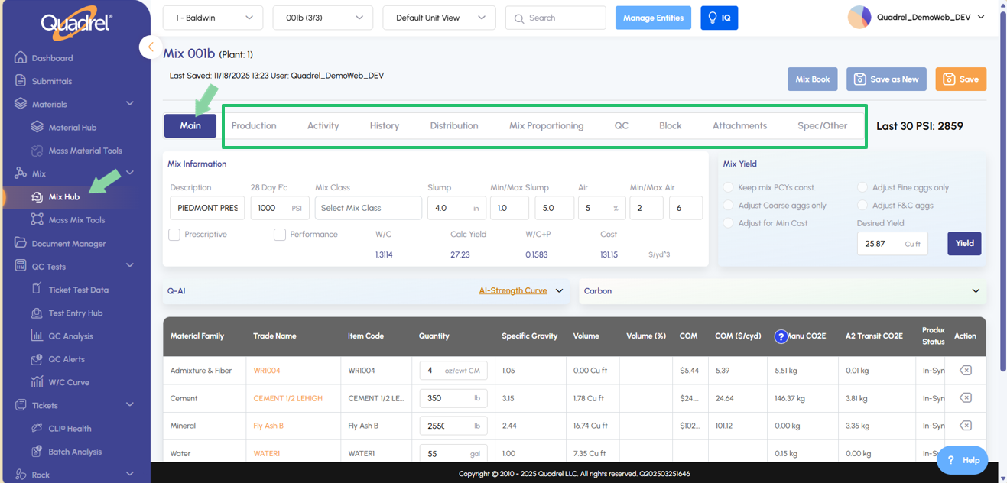Click the Save as New button
Viewport: 1007px width, 483px height.
click(x=886, y=79)
